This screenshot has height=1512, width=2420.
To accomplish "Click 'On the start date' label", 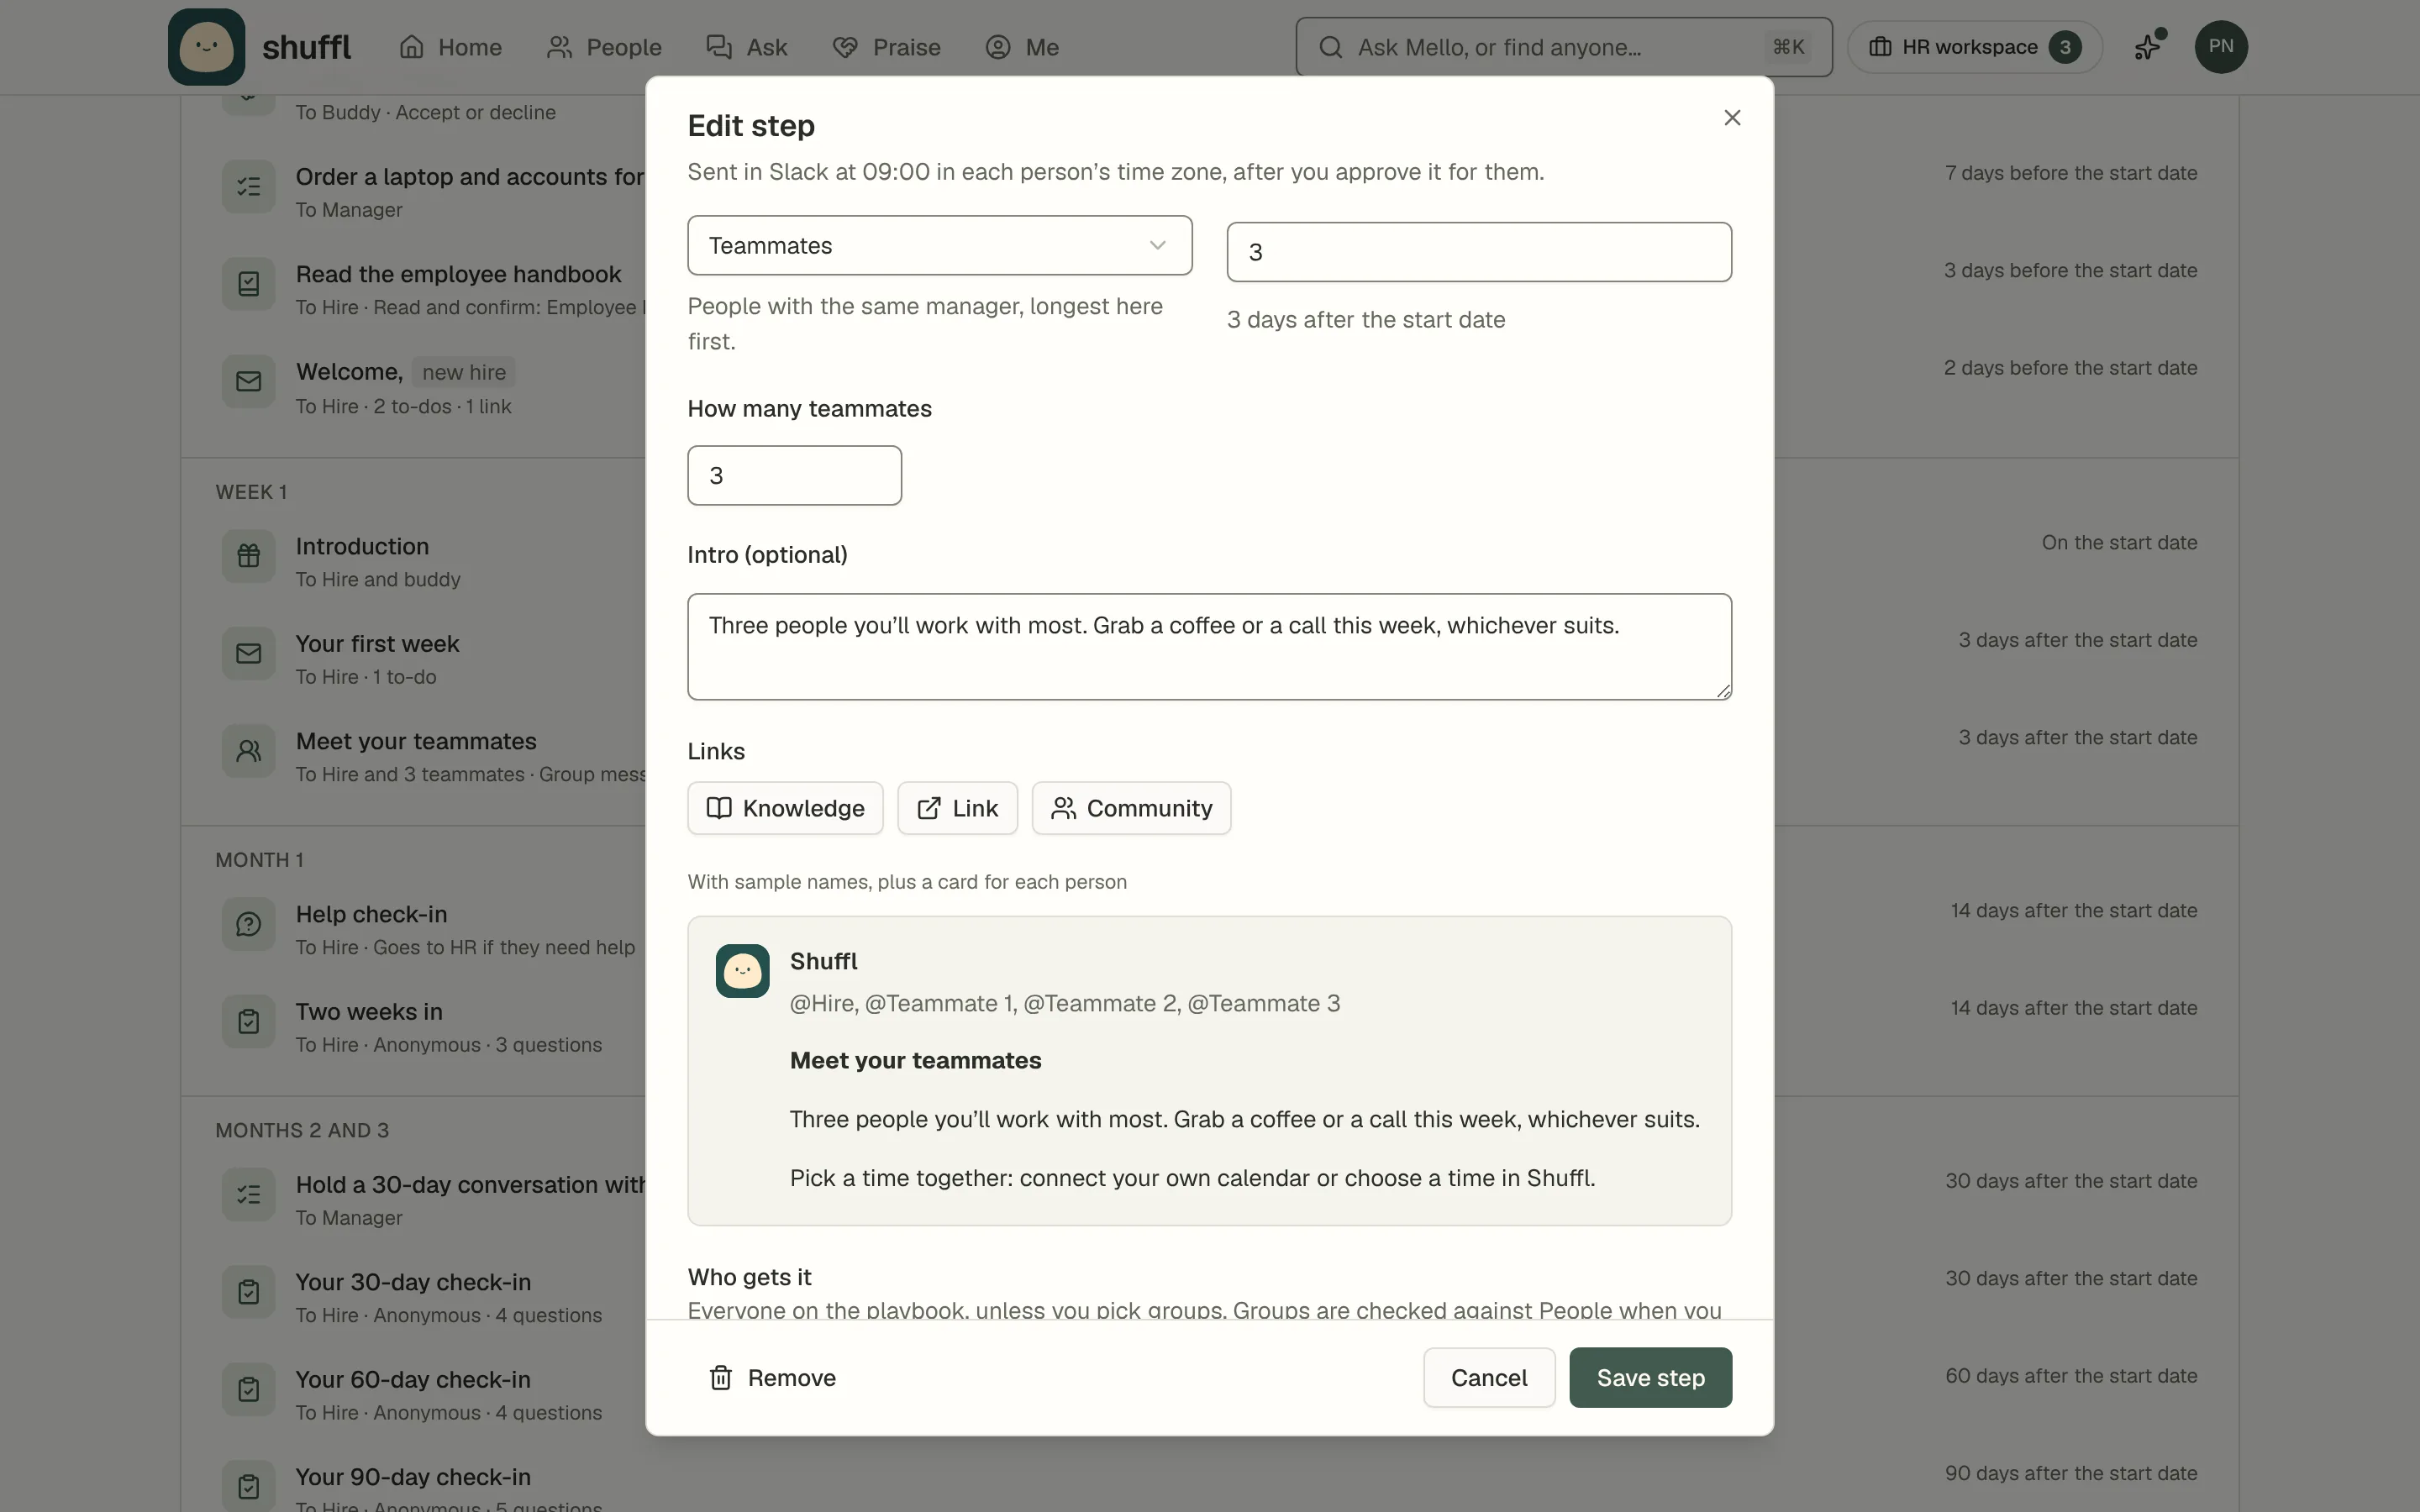I will pyautogui.click(x=2119, y=543).
